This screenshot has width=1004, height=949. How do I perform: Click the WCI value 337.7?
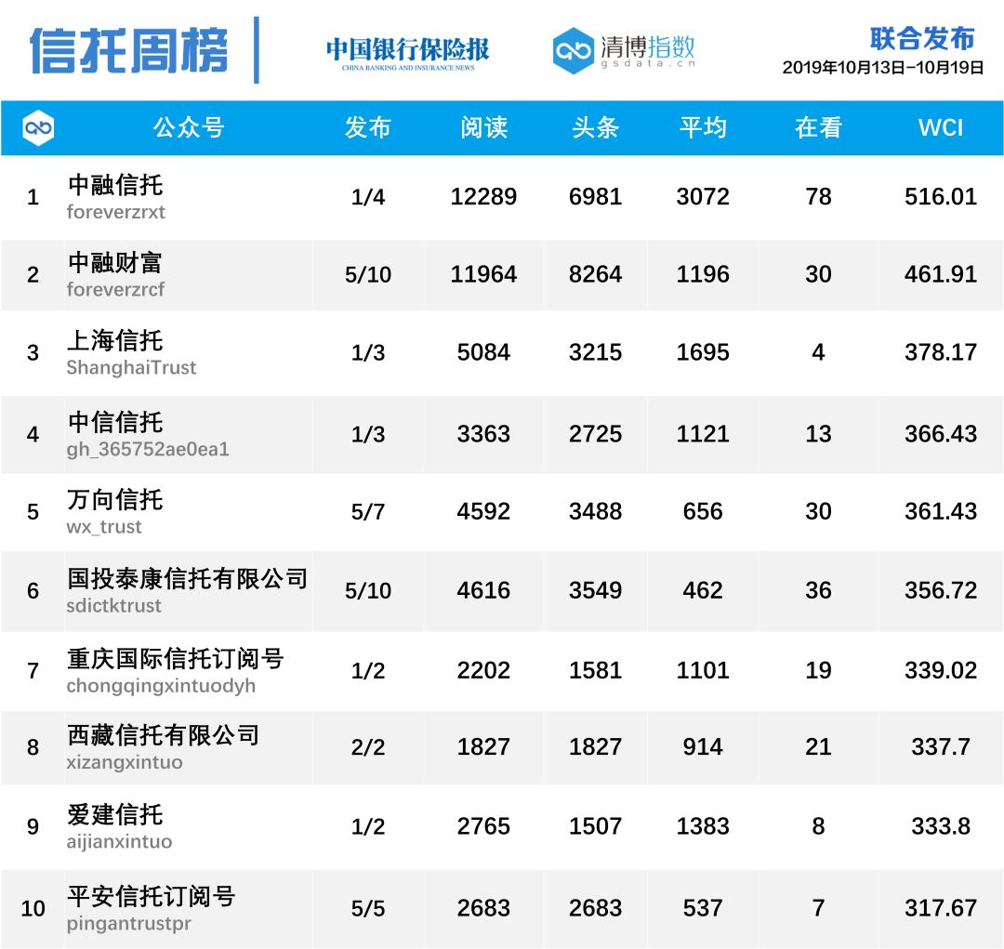(941, 746)
